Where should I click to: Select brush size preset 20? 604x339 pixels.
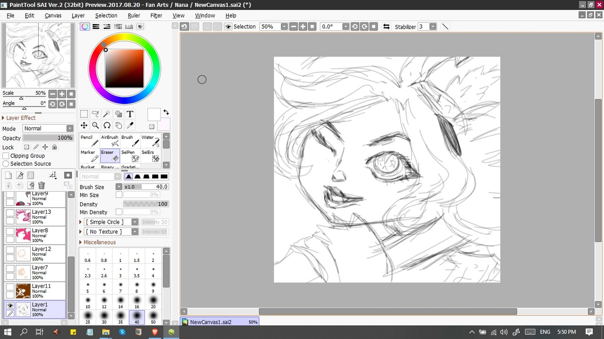coord(153,302)
